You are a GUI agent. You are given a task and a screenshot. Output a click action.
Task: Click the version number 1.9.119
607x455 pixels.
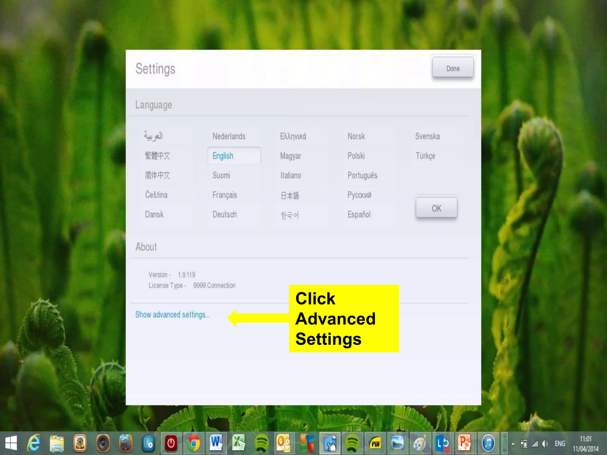tap(186, 275)
